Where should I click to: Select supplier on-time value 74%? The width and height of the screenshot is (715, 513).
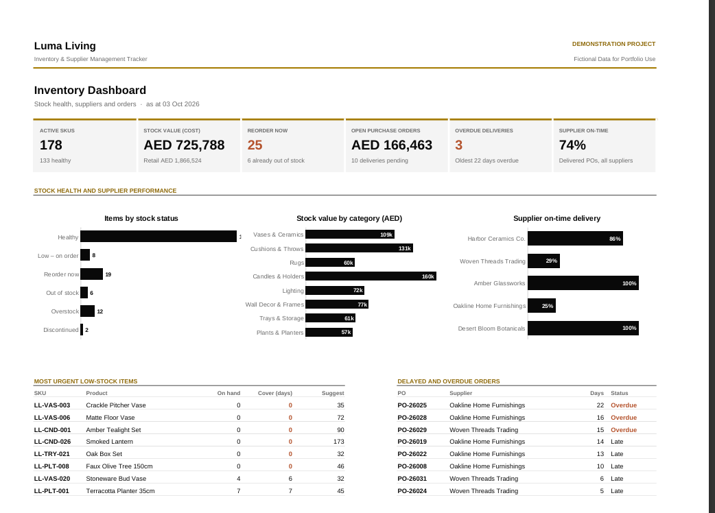572,145
